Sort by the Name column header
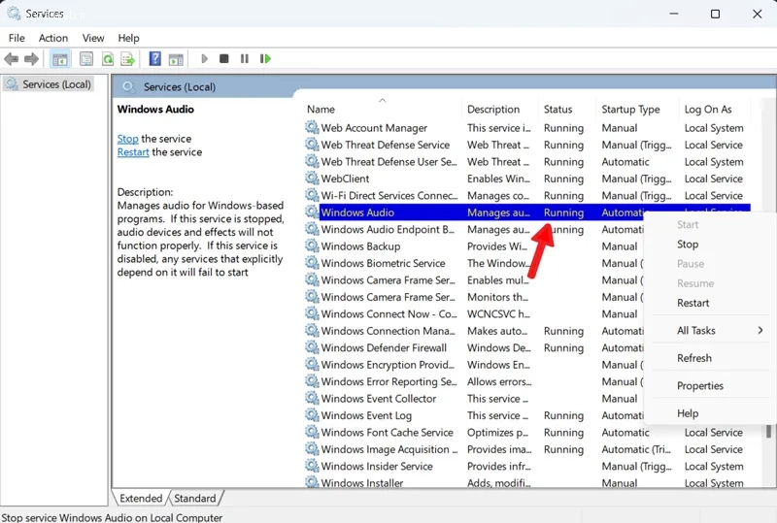The height and width of the screenshot is (523, 777). coord(383,109)
